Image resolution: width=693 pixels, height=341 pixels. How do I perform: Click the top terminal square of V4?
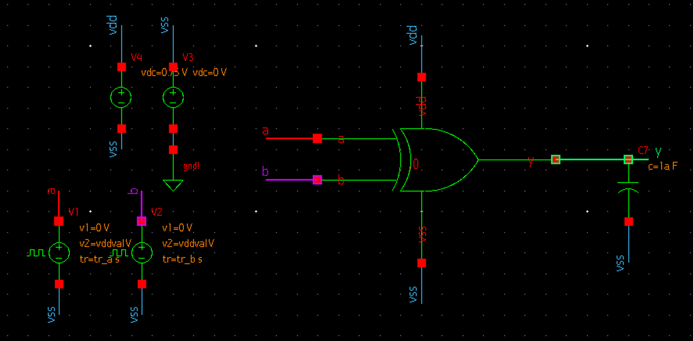(x=121, y=67)
